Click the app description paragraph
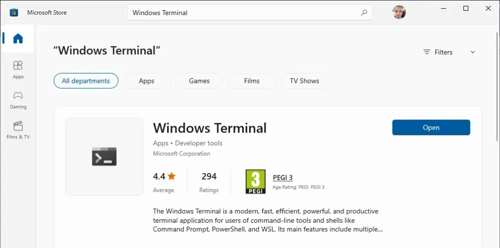Image resolution: width=500 pixels, height=248 pixels. tap(268, 220)
